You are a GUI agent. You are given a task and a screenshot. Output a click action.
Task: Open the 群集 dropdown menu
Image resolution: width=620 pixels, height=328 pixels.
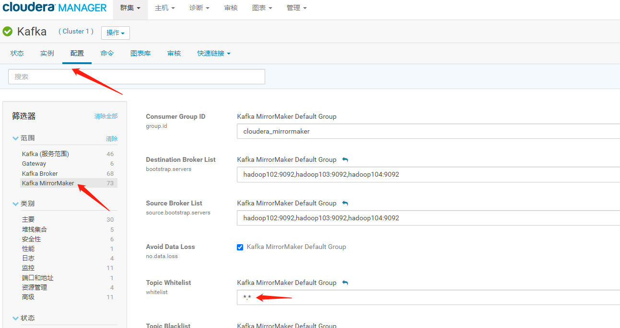130,8
